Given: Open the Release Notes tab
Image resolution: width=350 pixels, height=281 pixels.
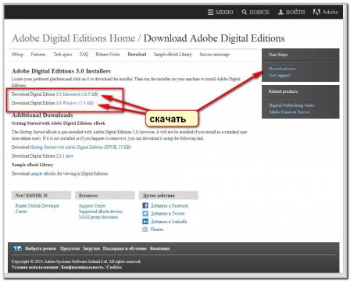Looking at the screenshot, I should (108, 55).
